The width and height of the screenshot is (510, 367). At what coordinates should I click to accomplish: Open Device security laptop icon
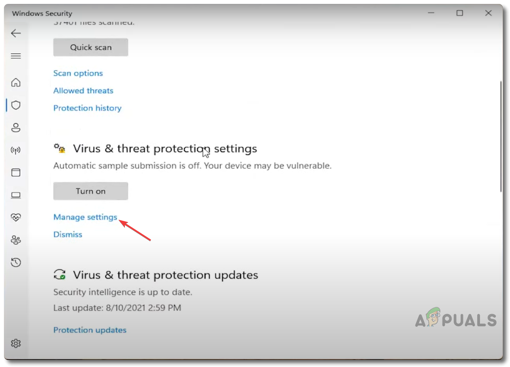pyautogui.click(x=16, y=195)
